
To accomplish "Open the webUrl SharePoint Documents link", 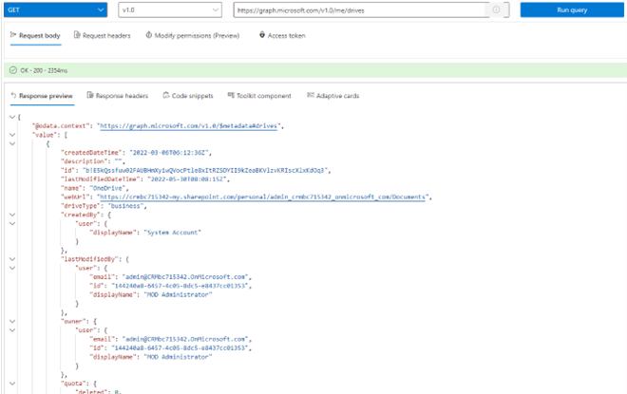I will 262,197.
